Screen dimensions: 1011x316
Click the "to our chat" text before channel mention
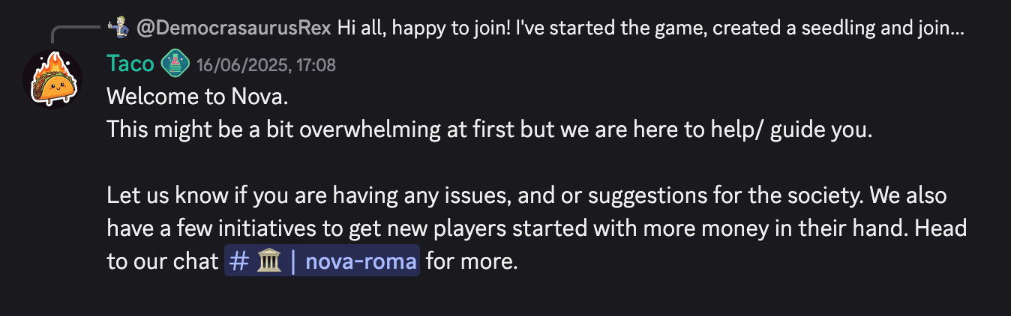162,262
